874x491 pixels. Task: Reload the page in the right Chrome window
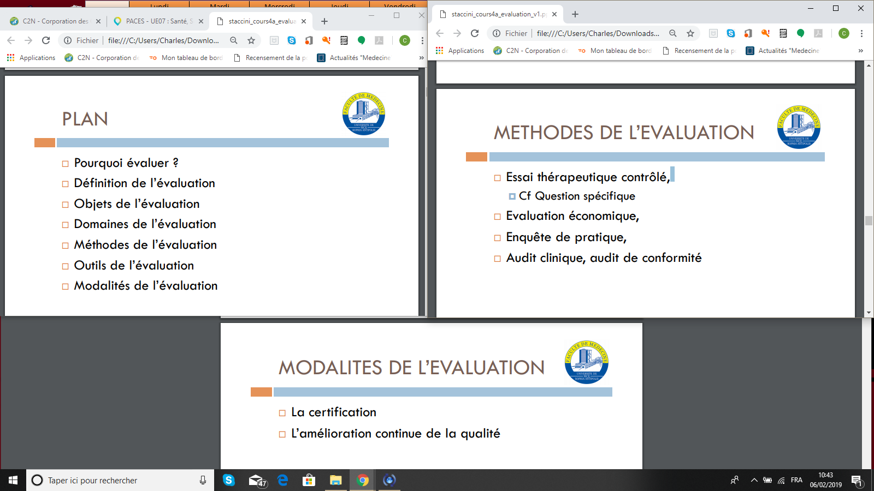pos(475,33)
